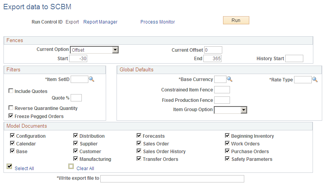This screenshot has height=184, width=328.
Task: Toggle the Transfer Orders checkbox
Action: pos(139,159)
